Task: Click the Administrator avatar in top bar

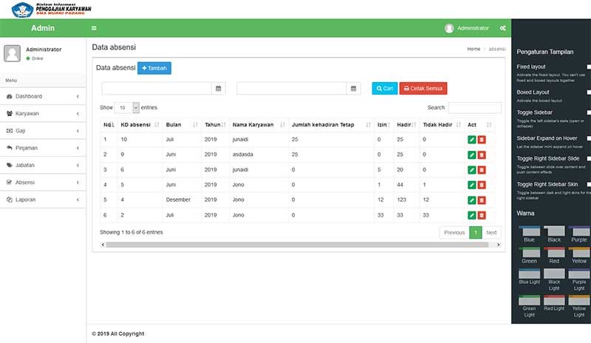Action: coord(449,28)
